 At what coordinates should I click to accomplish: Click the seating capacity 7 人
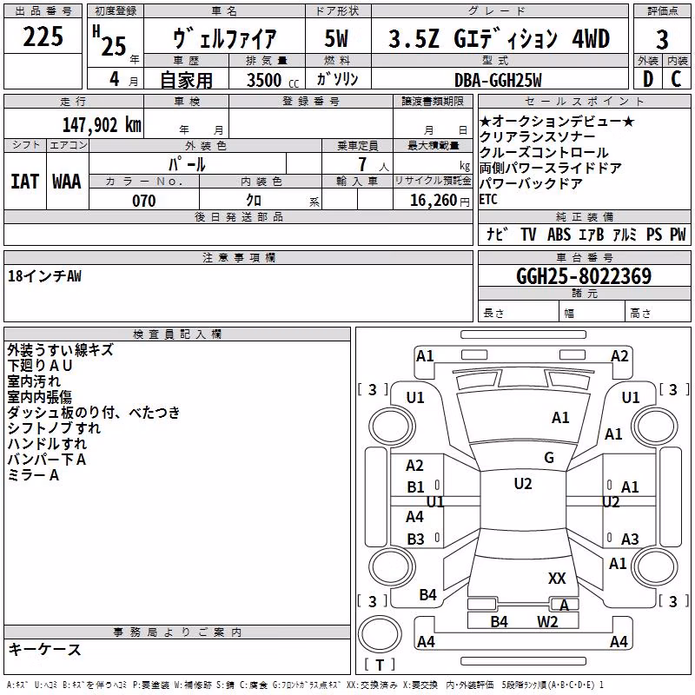coord(374,164)
